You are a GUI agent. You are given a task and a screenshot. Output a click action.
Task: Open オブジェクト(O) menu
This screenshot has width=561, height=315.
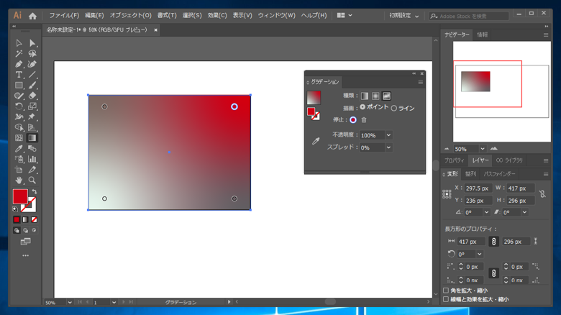click(131, 15)
